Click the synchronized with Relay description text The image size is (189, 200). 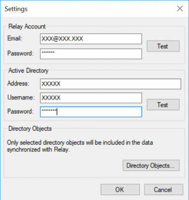(39, 150)
